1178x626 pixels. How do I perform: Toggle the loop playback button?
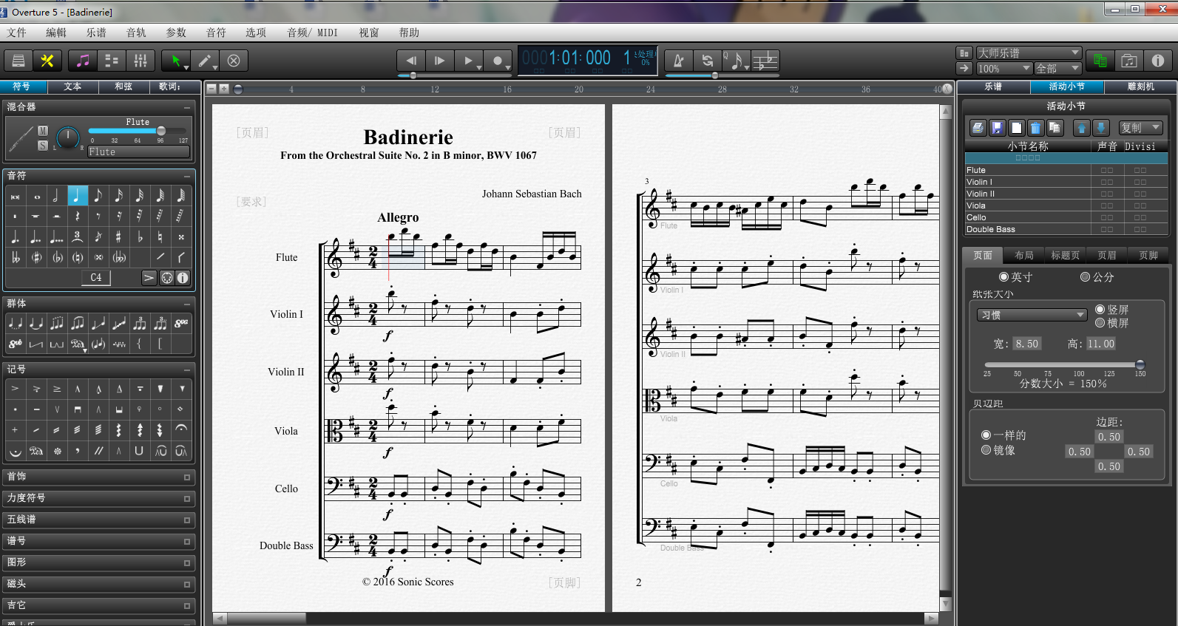tap(708, 61)
